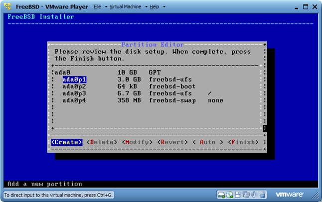
Task: Close the VMware Player window
Action: click(x=315, y=7)
